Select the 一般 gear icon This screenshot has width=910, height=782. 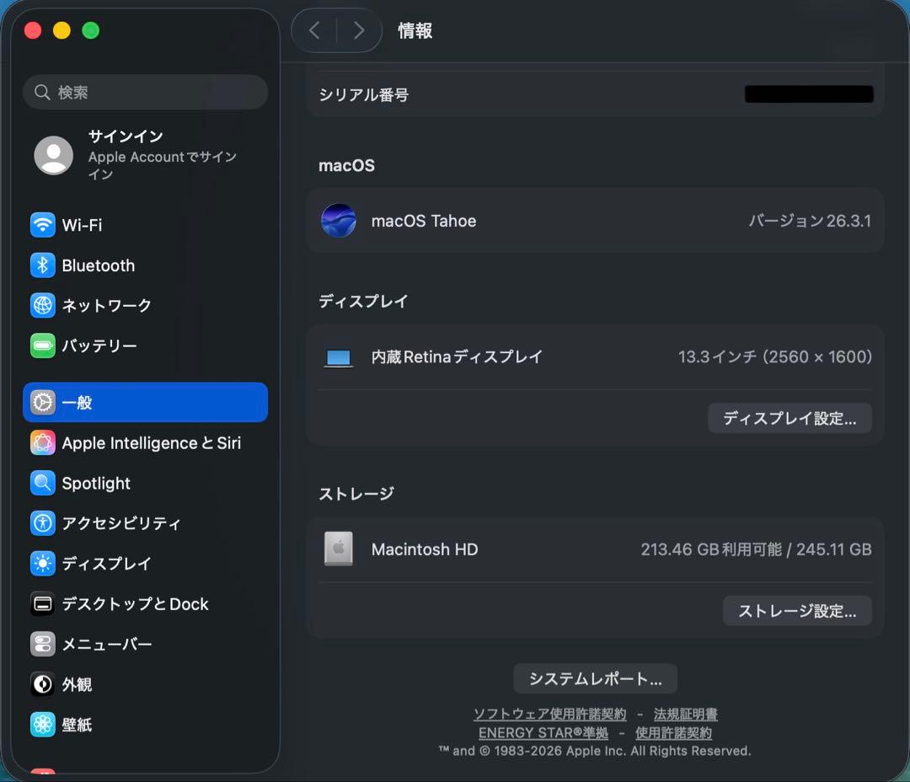(42, 402)
